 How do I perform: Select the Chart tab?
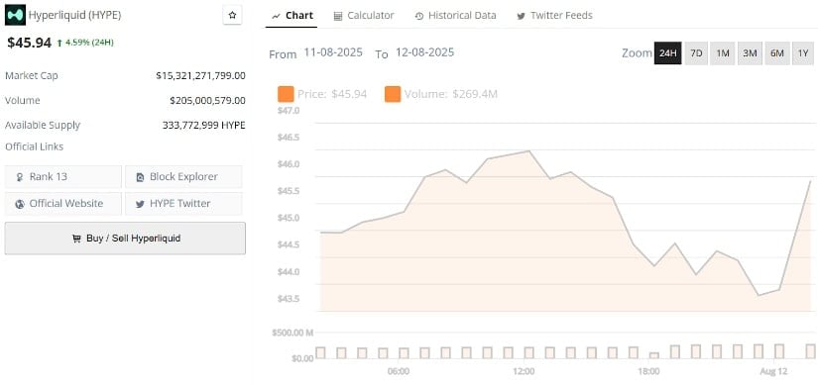292,16
